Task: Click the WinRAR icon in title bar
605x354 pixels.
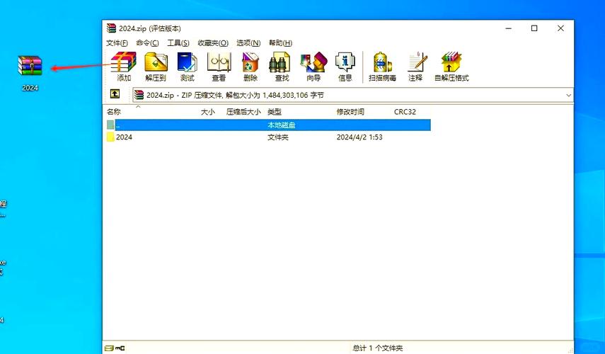Action: [112, 28]
